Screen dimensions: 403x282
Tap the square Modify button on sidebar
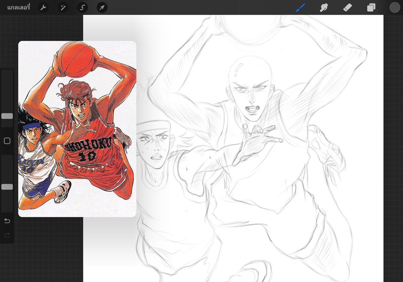click(7, 141)
